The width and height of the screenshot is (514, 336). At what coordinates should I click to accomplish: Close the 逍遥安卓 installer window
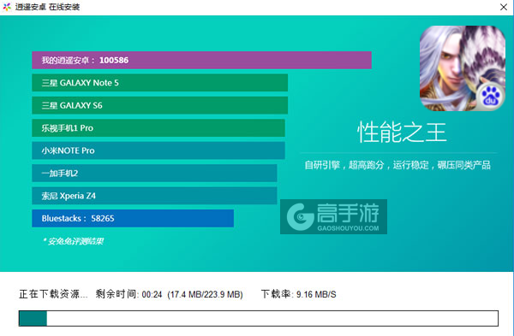point(504,7)
